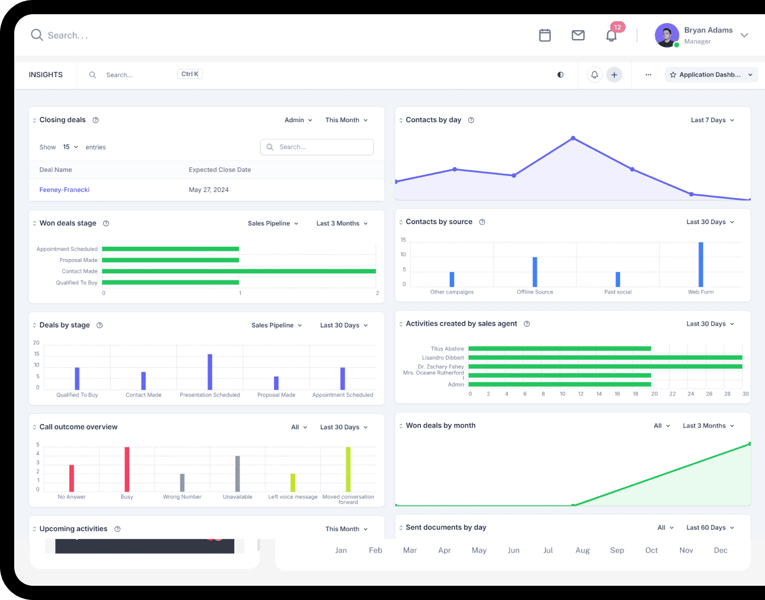
Task: Open the Admin filter on Closing deals
Action: click(x=298, y=120)
